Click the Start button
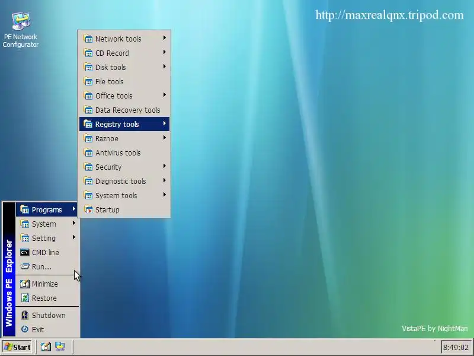 coord(17,347)
